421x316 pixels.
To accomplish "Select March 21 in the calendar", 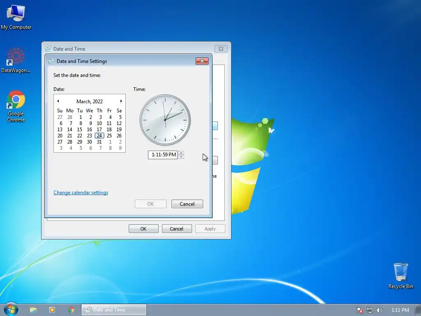I will point(70,135).
